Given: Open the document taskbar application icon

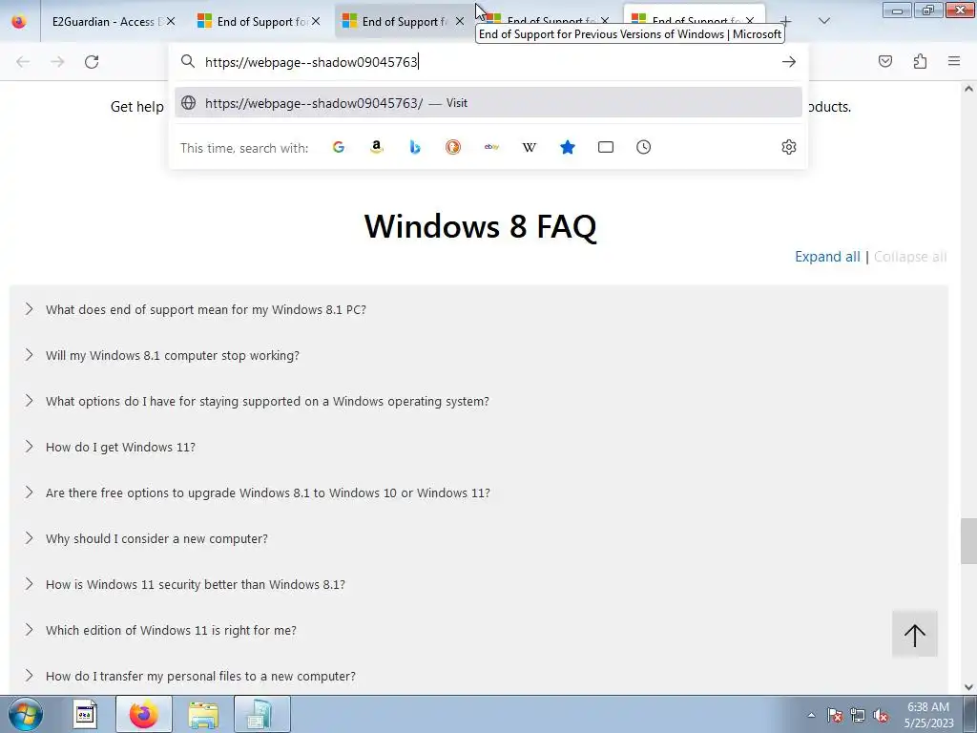Looking at the screenshot, I should [85, 714].
